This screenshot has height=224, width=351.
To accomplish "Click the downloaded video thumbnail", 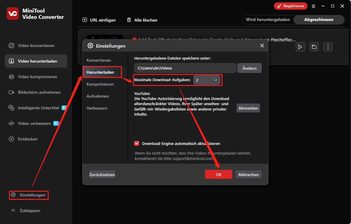I will (x=105, y=37).
